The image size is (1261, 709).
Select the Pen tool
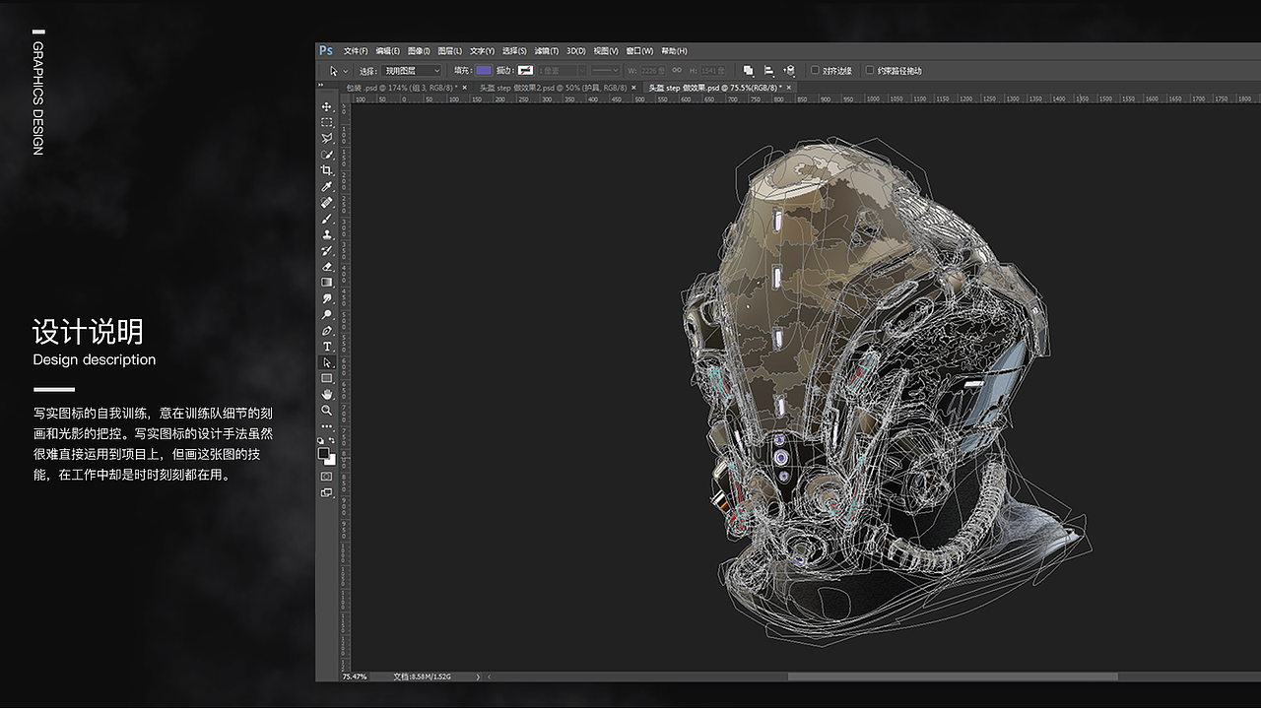327,331
